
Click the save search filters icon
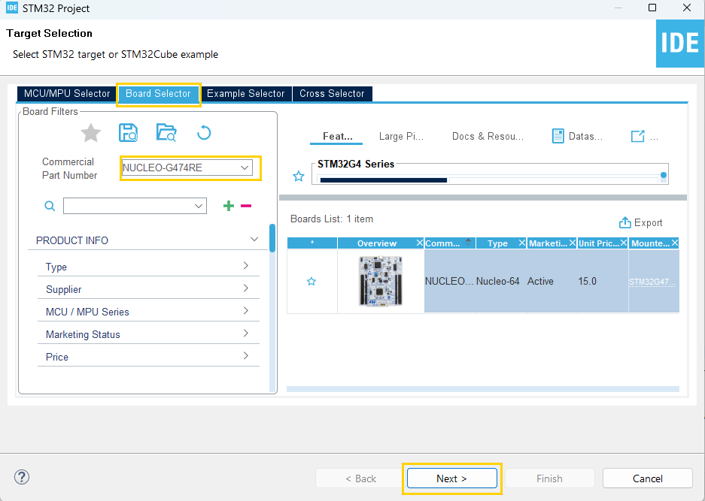click(x=128, y=132)
